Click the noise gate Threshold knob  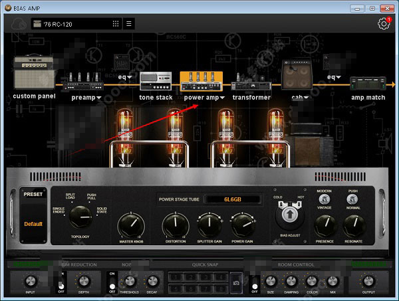[130, 281]
